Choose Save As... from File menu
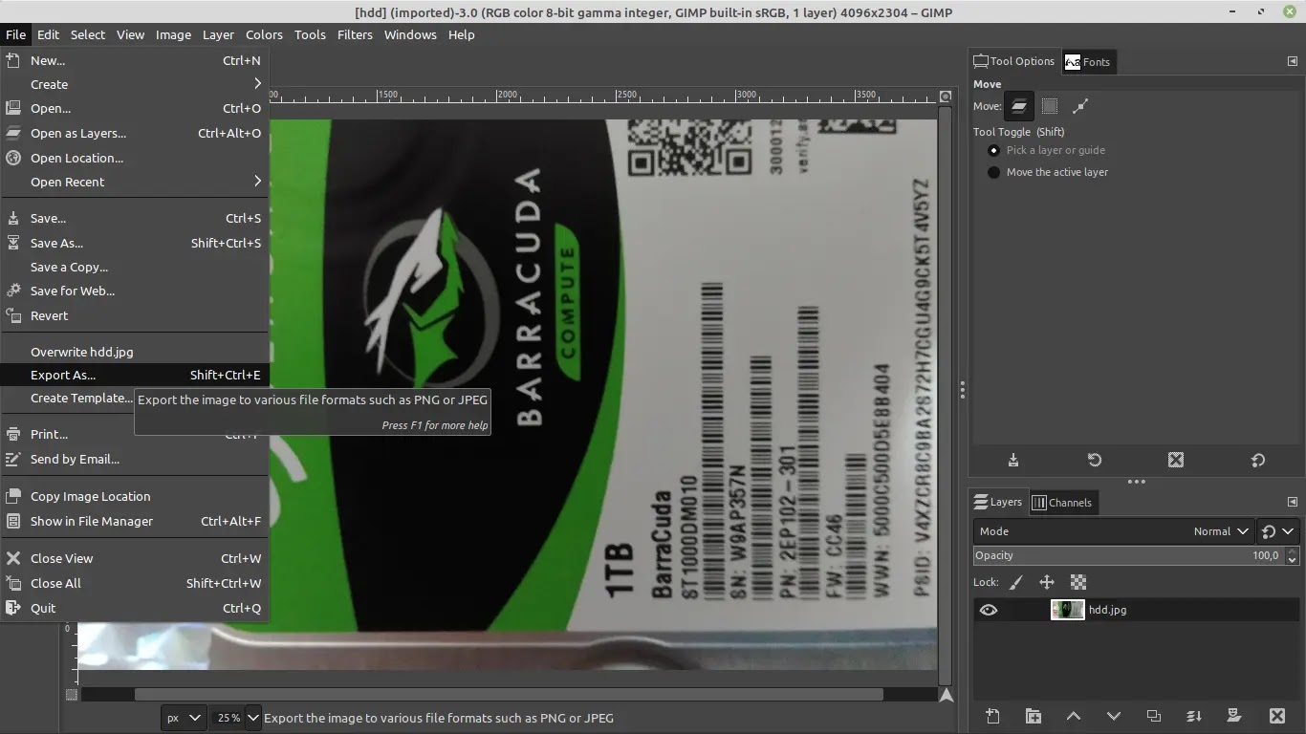Image resolution: width=1306 pixels, height=734 pixels. [x=135, y=243]
